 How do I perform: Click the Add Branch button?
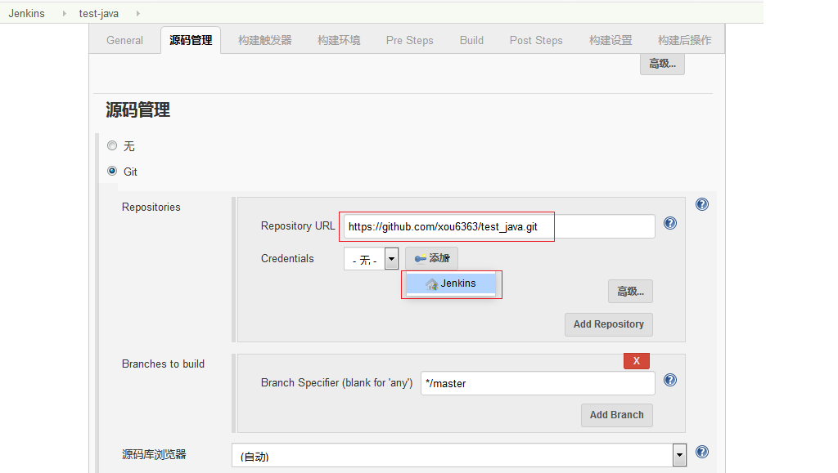coord(617,415)
